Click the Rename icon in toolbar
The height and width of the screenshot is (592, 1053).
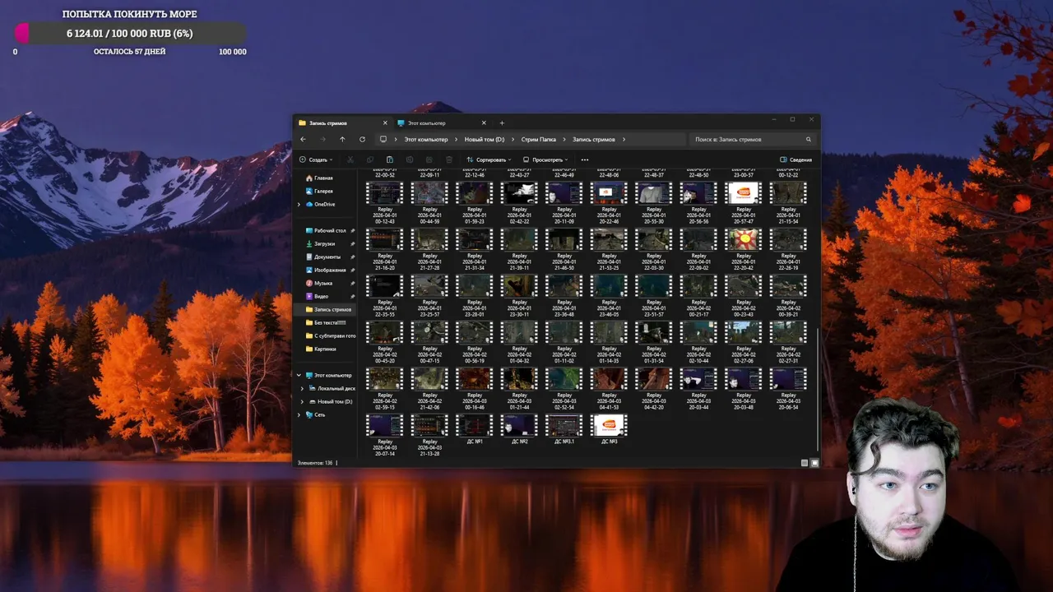(410, 160)
